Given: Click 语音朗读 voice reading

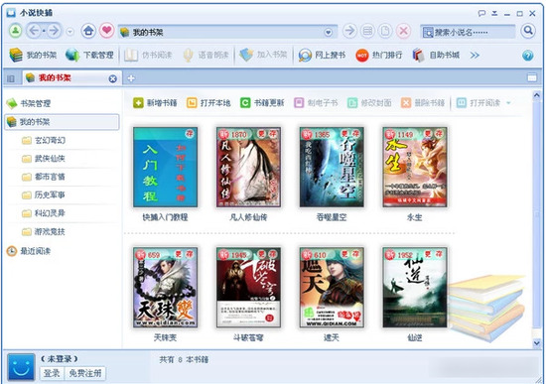Looking at the screenshot, I should (205, 55).
